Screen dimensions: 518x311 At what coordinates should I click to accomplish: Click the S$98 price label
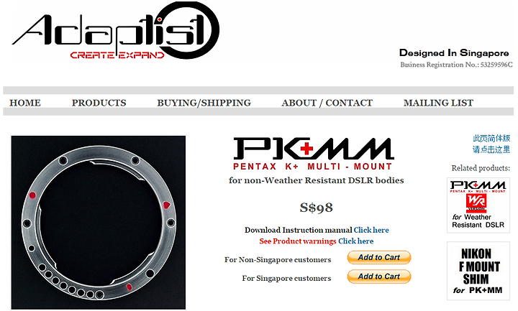click(x=316, y=208)
